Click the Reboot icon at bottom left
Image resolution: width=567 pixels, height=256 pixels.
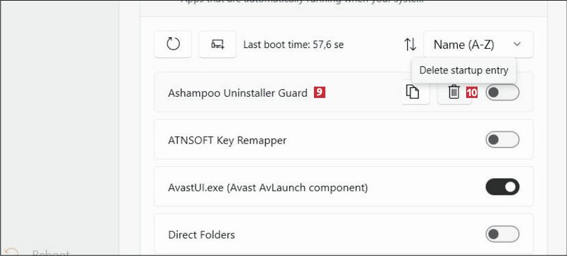(x=11, y=252)
